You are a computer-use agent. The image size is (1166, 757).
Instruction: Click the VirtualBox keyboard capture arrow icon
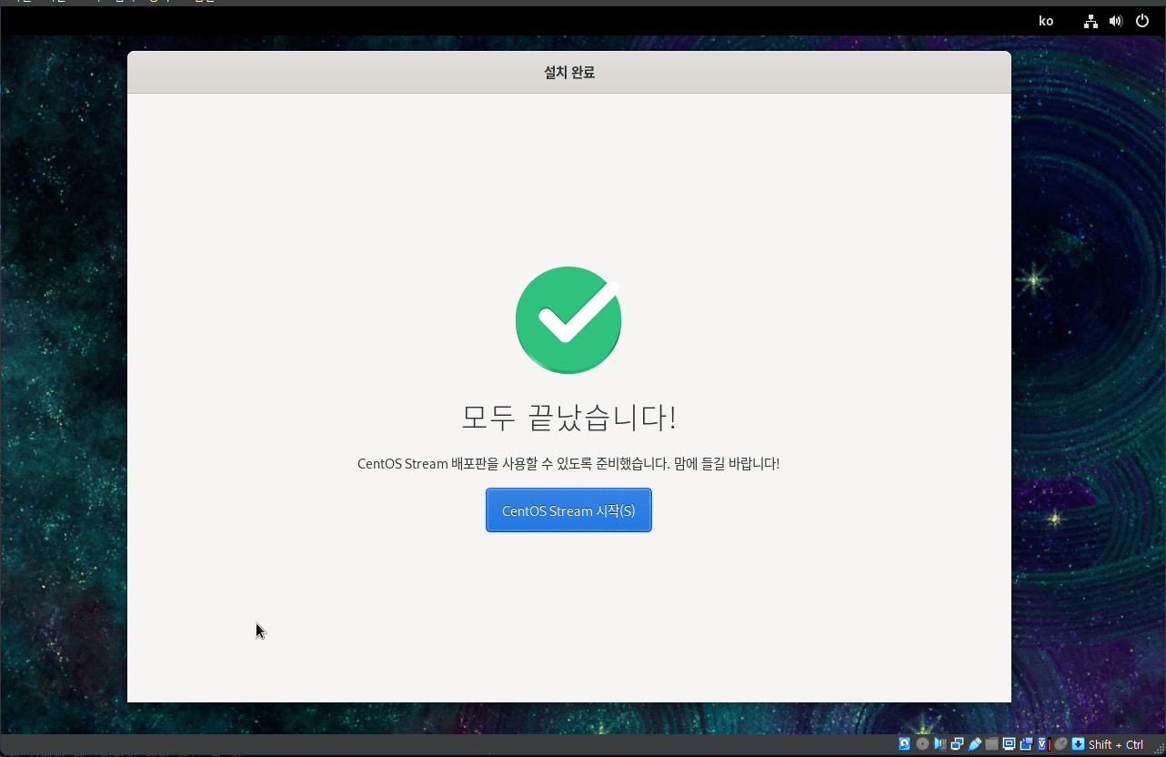pyautogui.click(x=1078, y=744)
